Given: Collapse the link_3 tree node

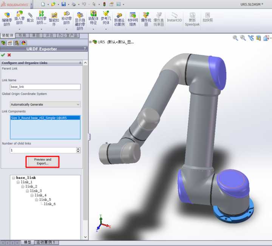Looking at the screenshot, I should (x=28, y=191).
